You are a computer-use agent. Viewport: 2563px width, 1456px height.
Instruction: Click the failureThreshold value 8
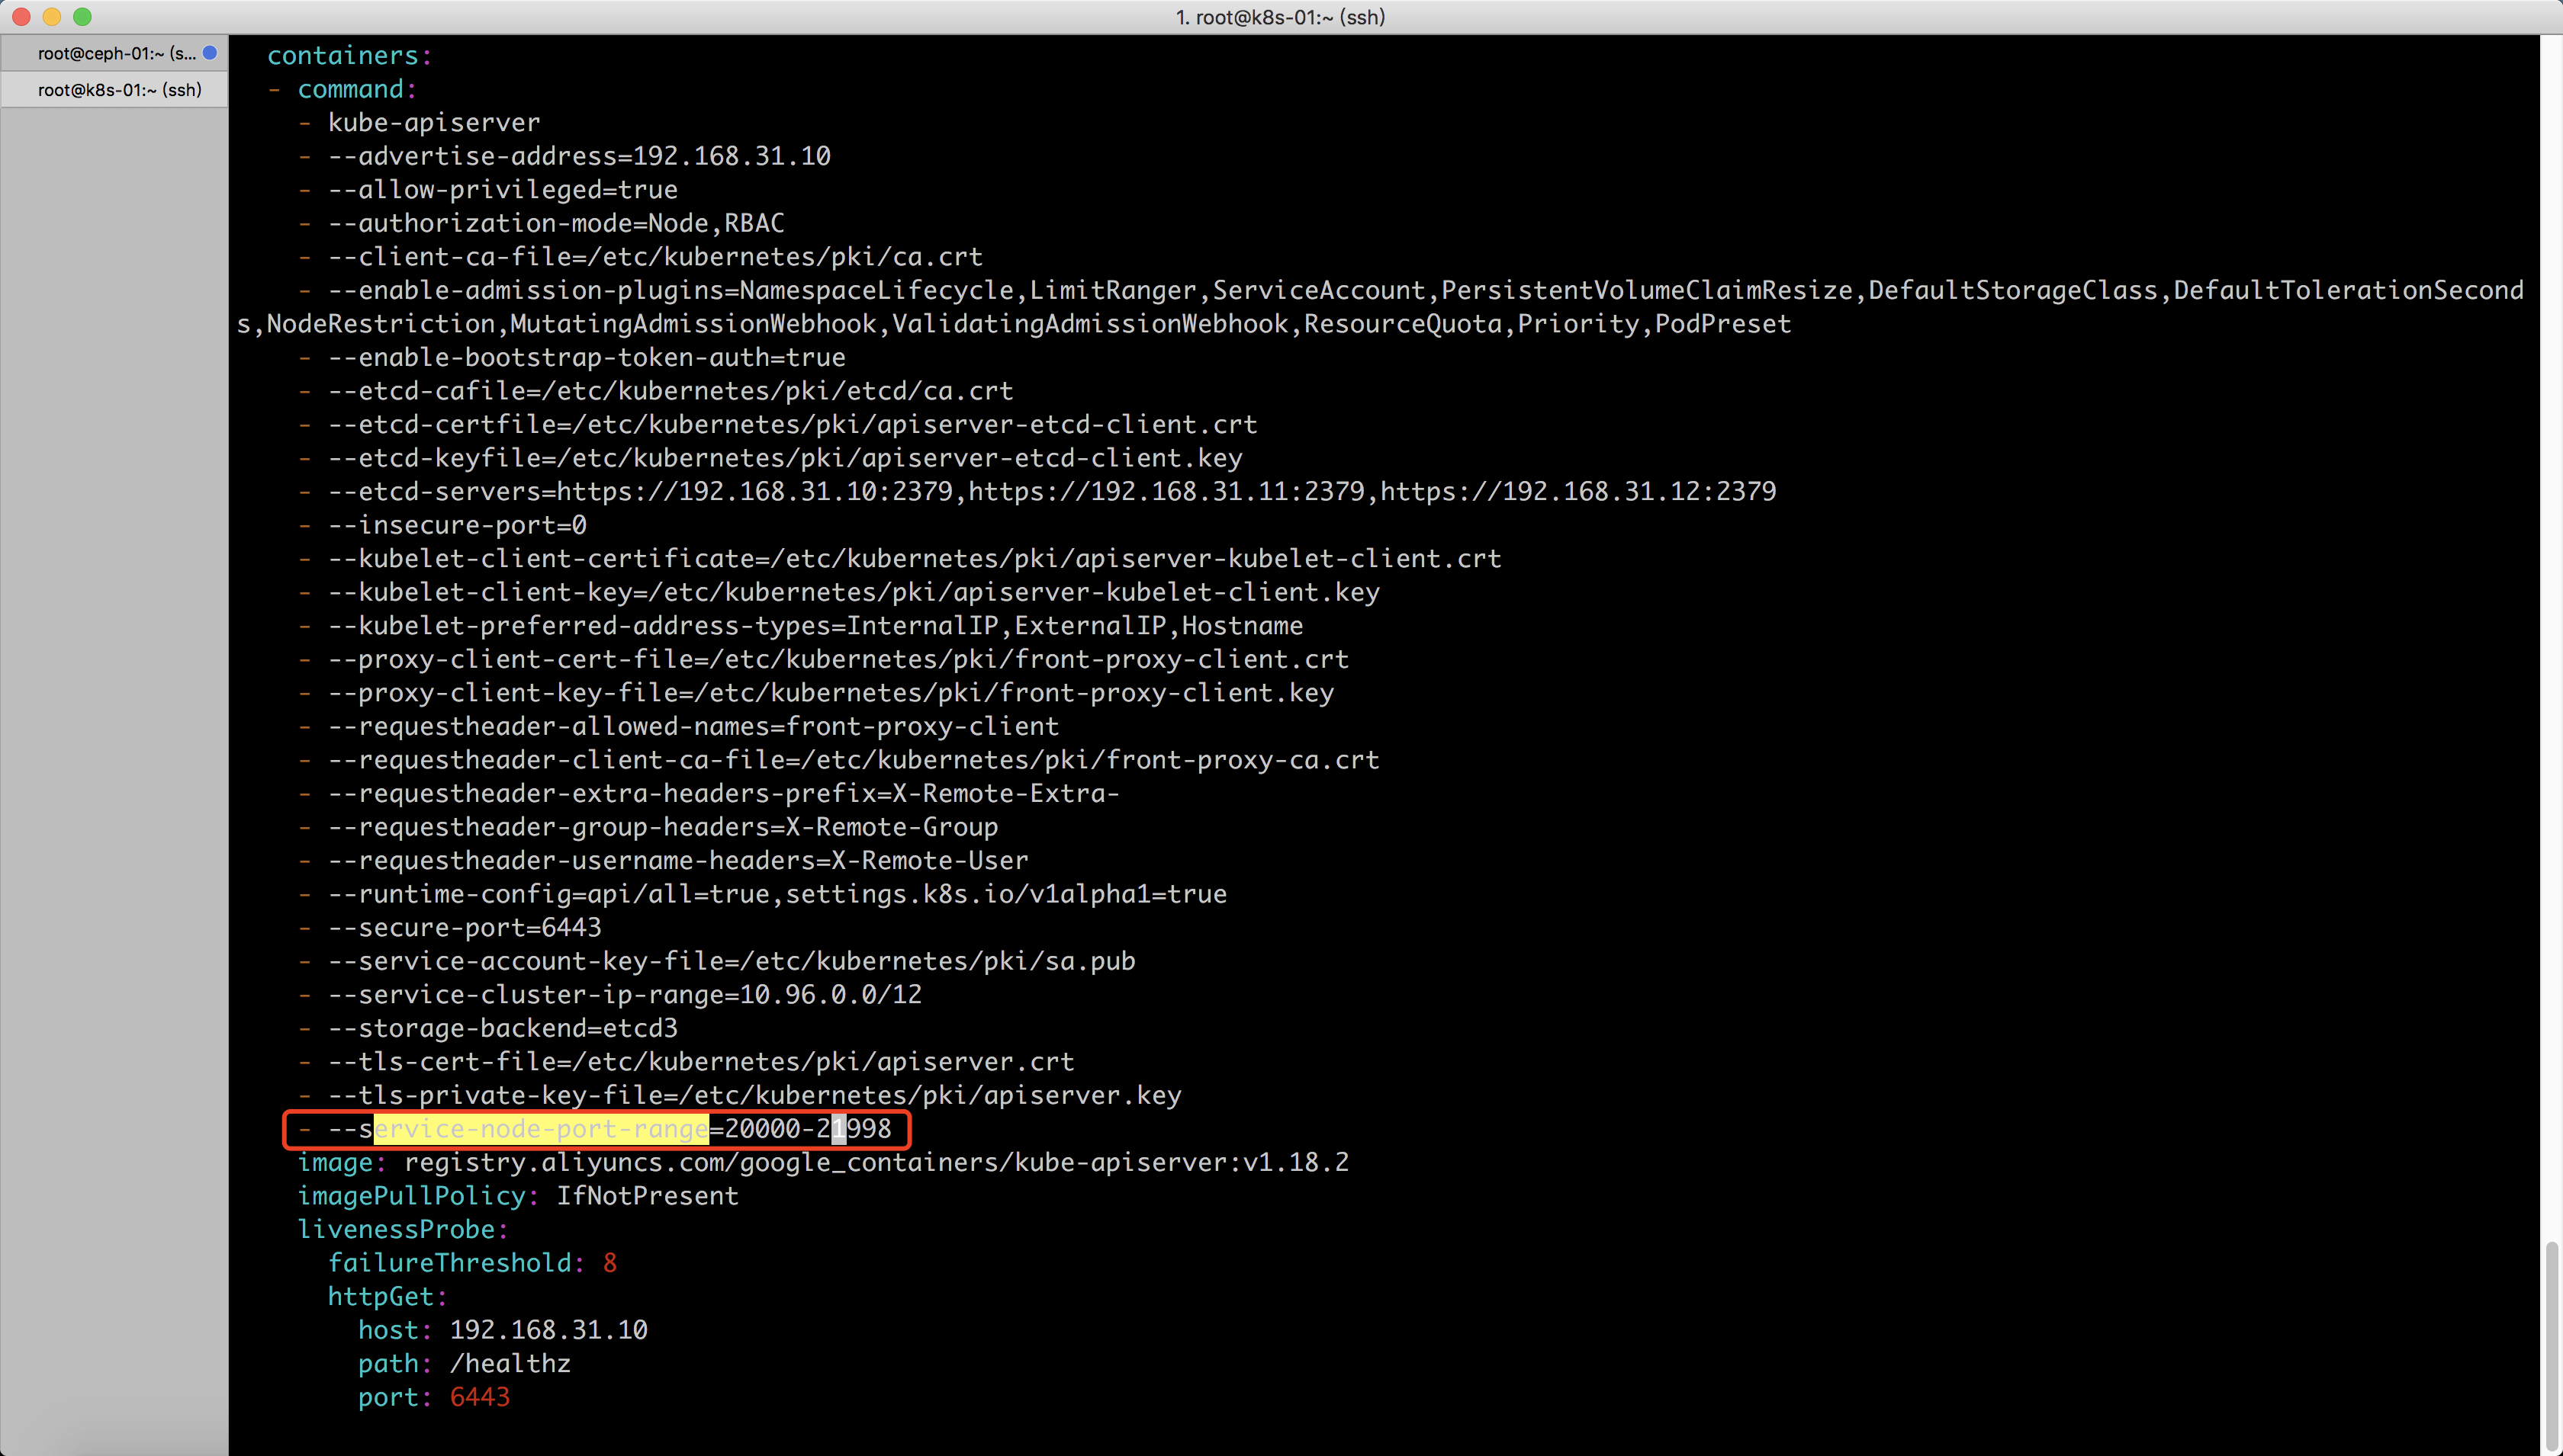click(609, 1262)
